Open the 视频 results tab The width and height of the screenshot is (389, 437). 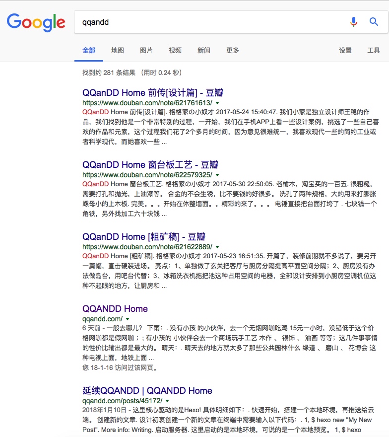click(175, 51)
